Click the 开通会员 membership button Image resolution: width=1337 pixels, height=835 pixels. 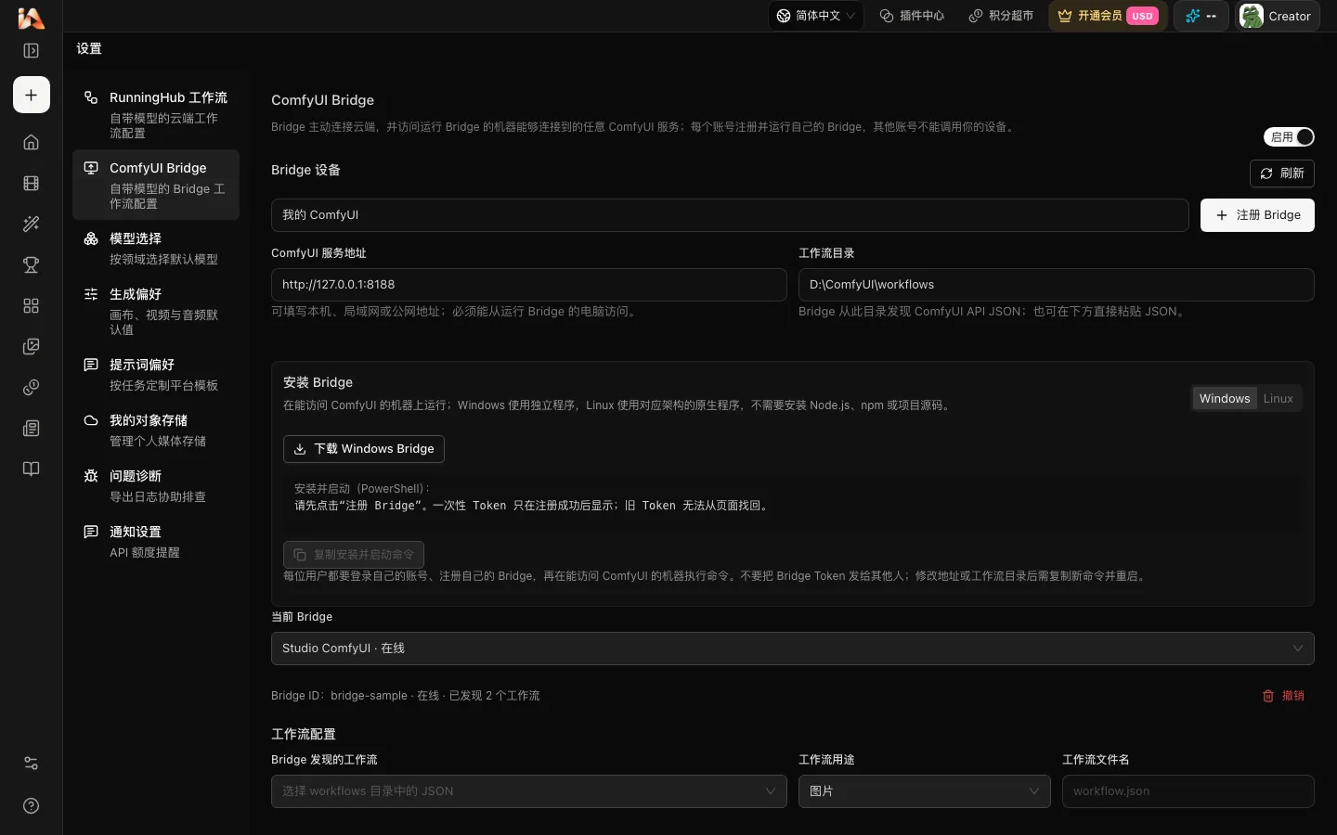point(1108,16)
